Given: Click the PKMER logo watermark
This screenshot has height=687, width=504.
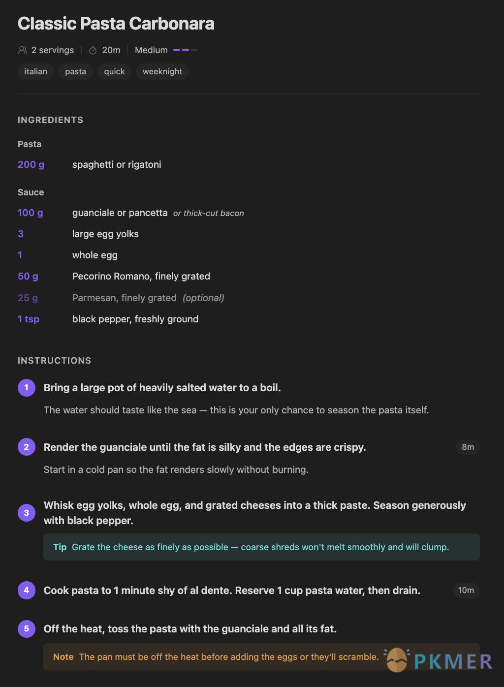Looking at the screenshot, I should pos(439,660).
